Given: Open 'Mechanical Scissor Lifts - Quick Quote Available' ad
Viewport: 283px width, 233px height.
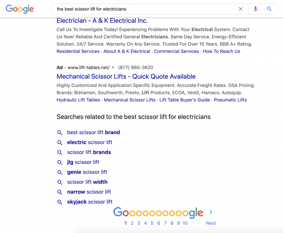Looking at the screenshot, I should pyautogui.click(x=126, y=76).
